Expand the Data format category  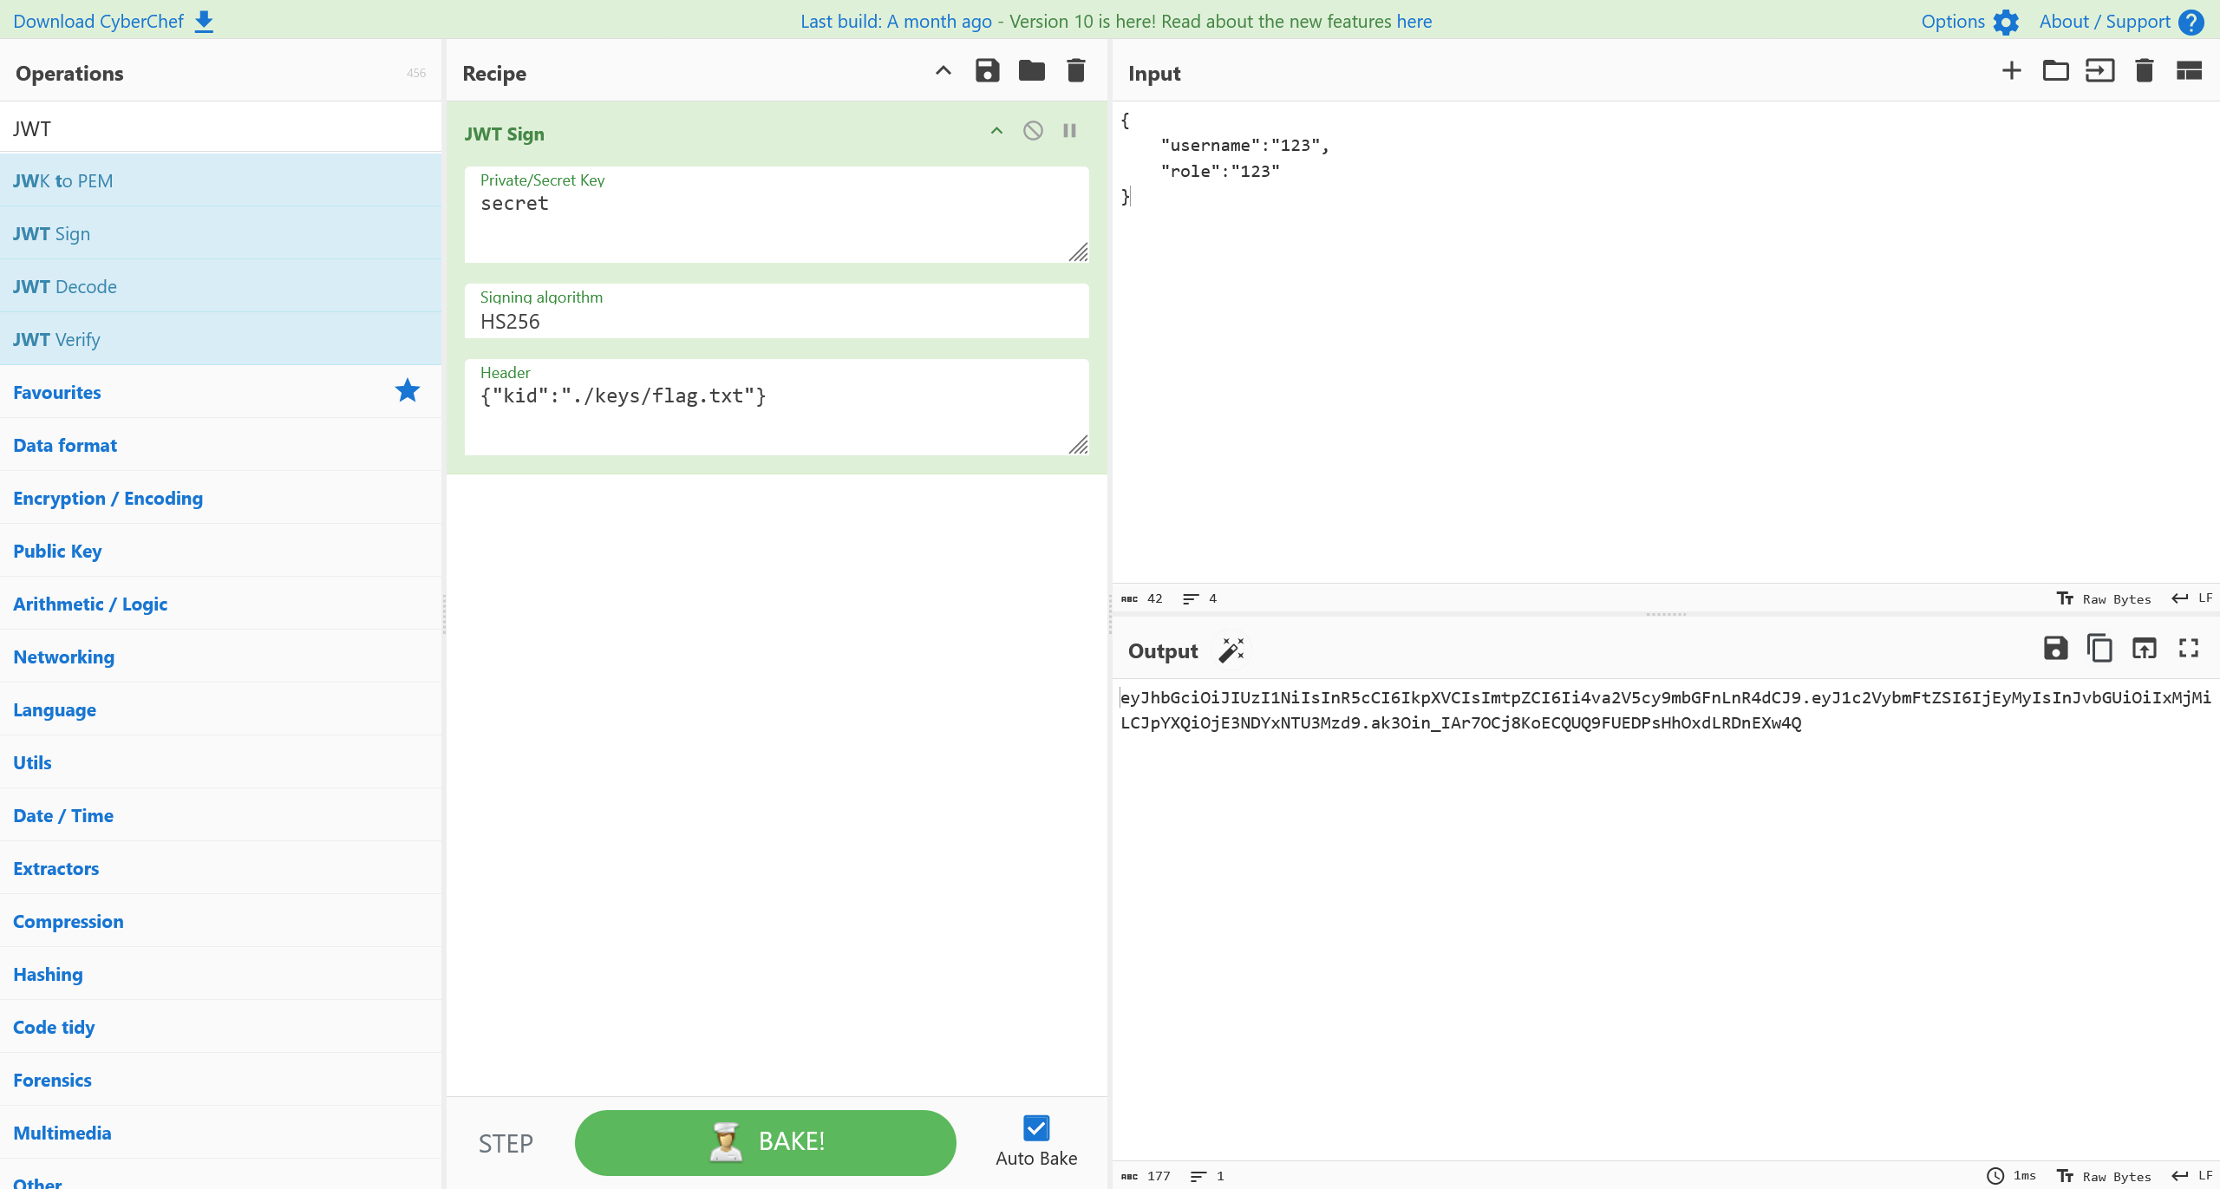tap(220, 445)
